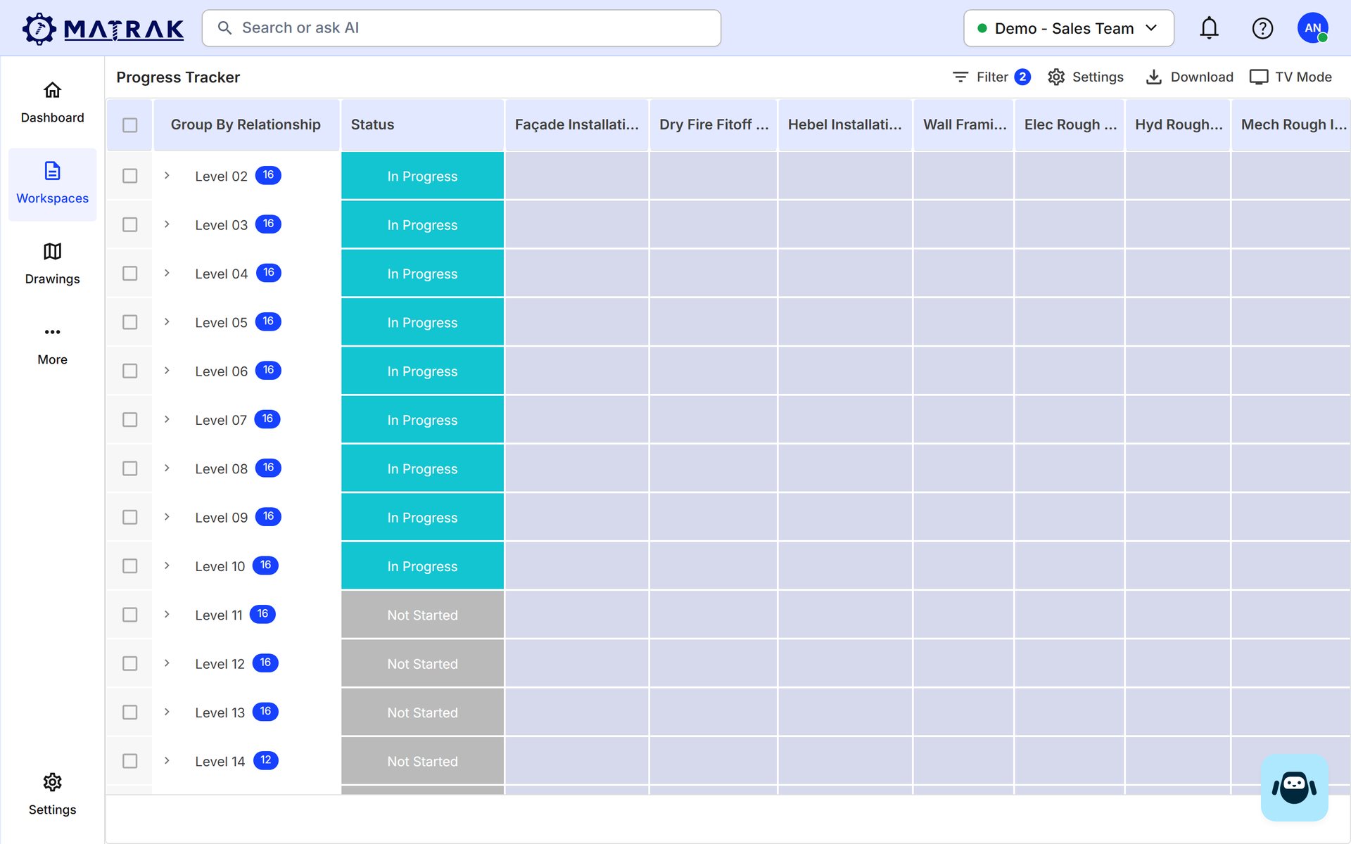Expand the Level 03 group
Screen dimensions: 1351x844
[x=167, y=224]
